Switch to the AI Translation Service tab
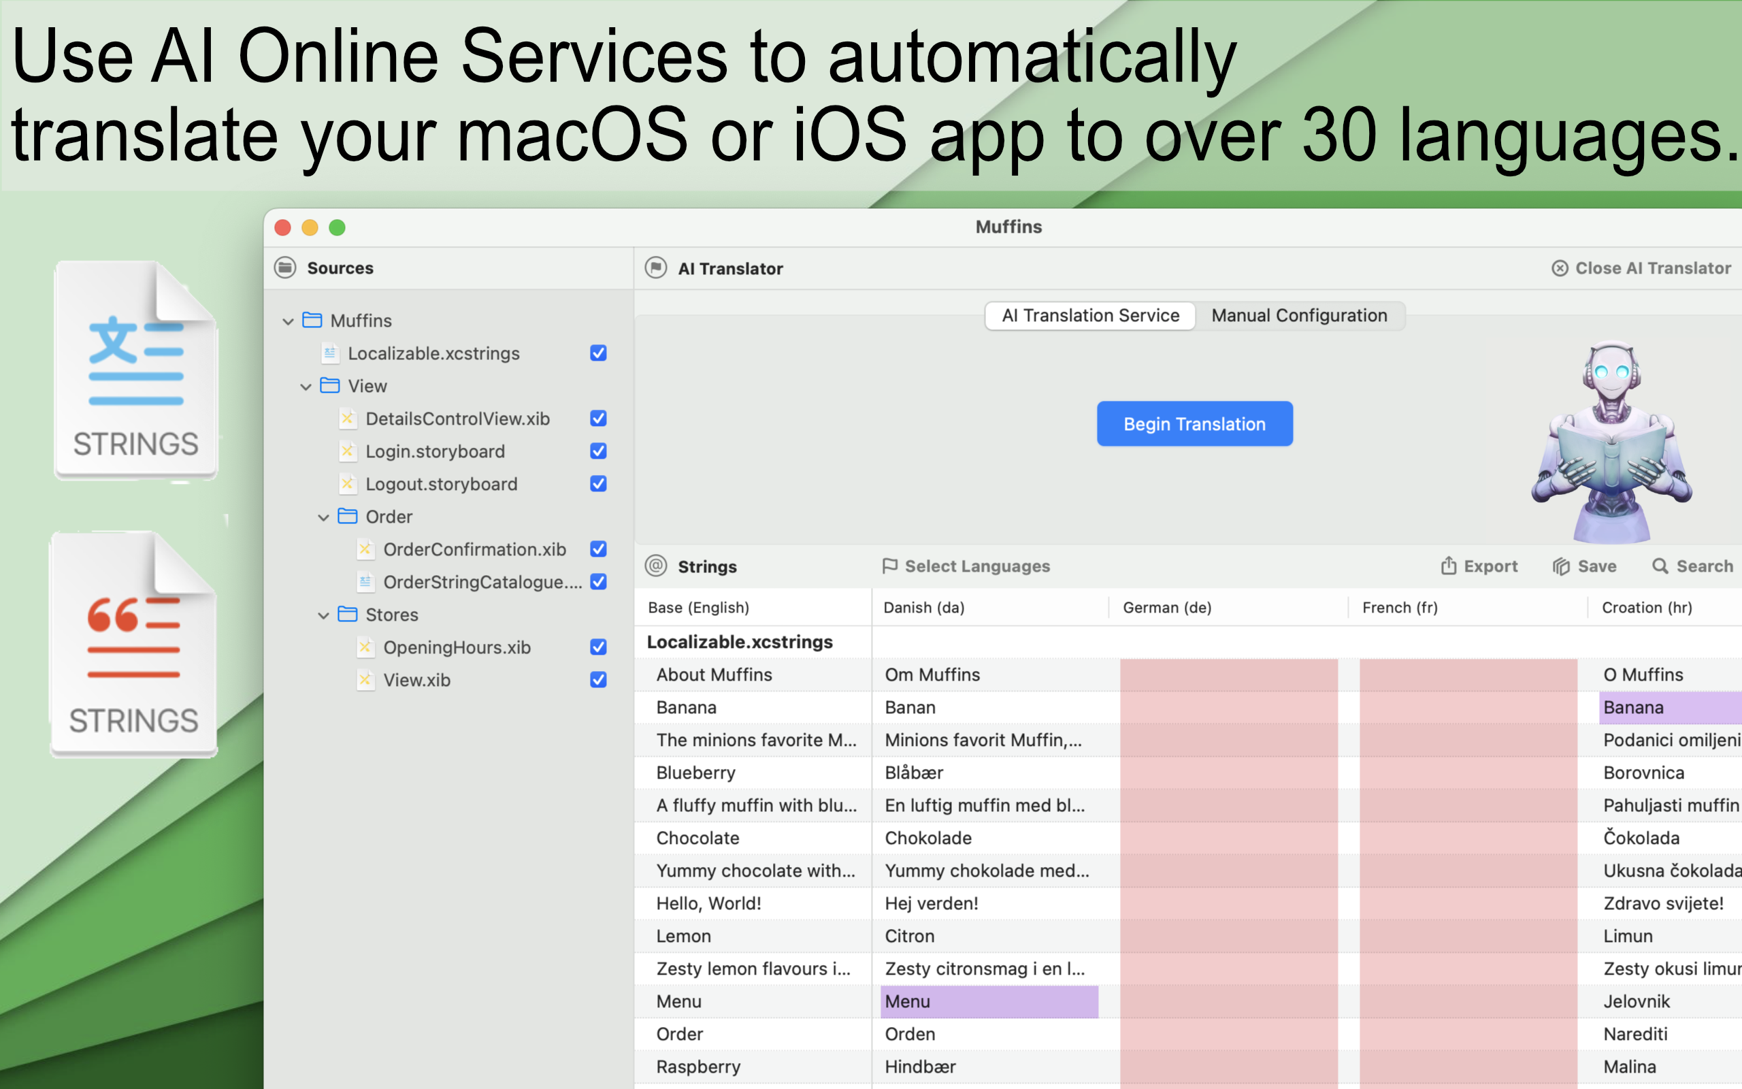Image resolution: width=1742 pixels, height=1089 pixels. tap(1090, 315)
